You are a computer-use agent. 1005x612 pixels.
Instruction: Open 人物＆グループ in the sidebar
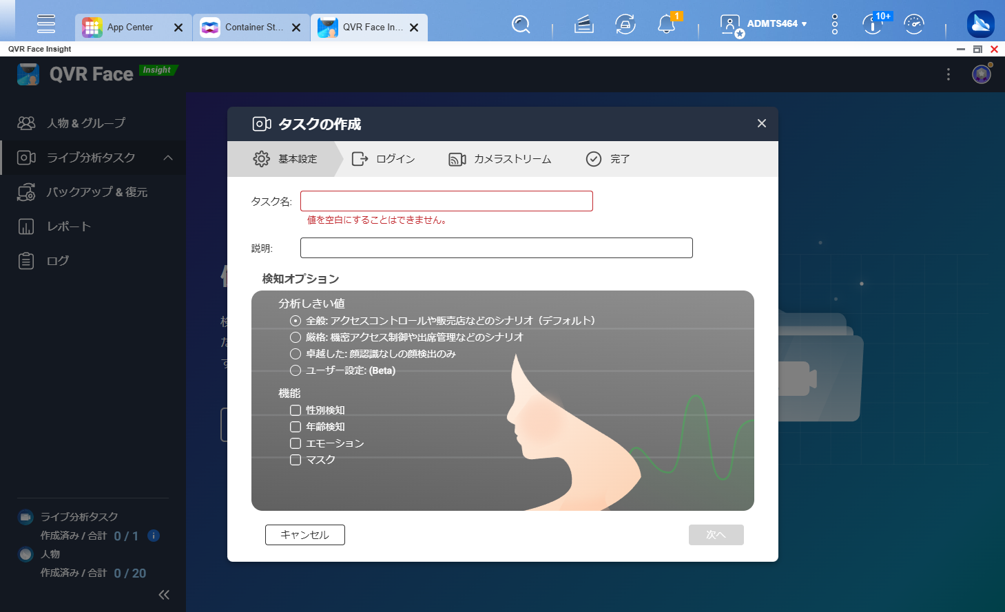pyautogui.click(x=93, y=123)
